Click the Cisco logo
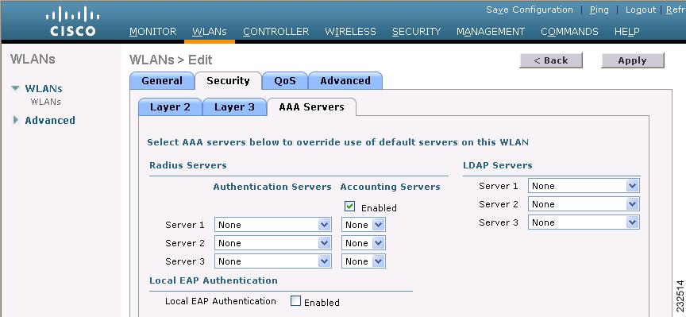686x317 pixels. point(72,24)
